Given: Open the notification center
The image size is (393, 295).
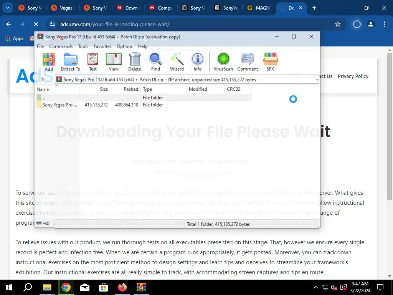Looking at the screenshot, I should click(380, 287).
